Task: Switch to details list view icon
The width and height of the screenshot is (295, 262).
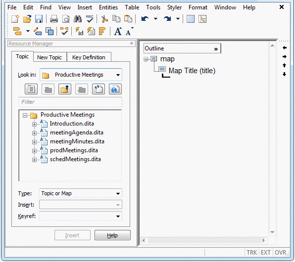Action: pyautogui.click(x=31, y=89)
